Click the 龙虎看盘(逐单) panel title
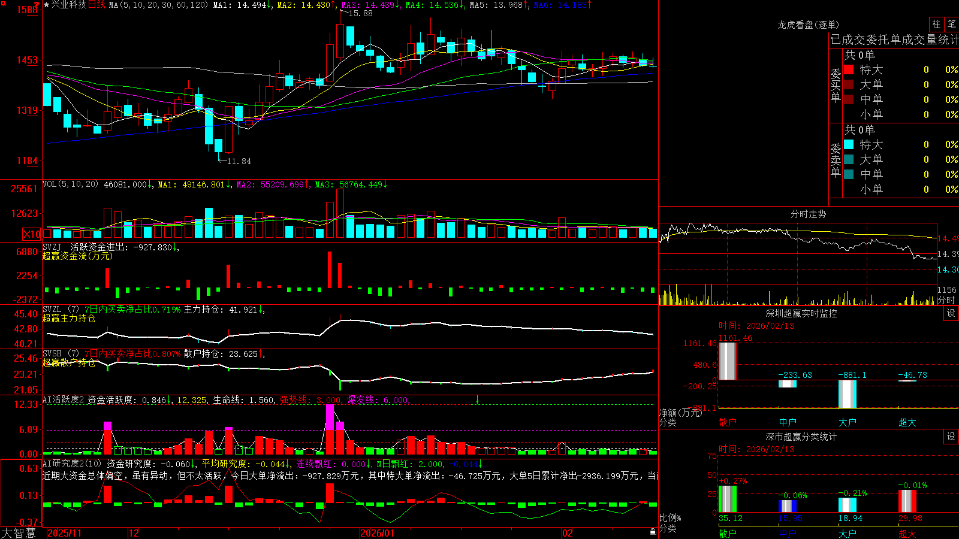 [x=808, y=25]
